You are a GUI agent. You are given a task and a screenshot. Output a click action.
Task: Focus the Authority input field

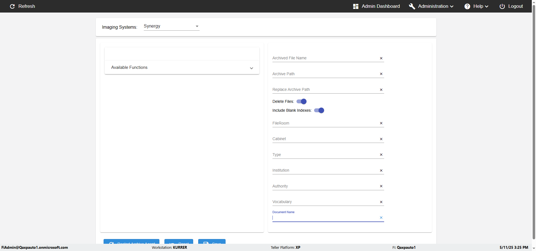324,186
